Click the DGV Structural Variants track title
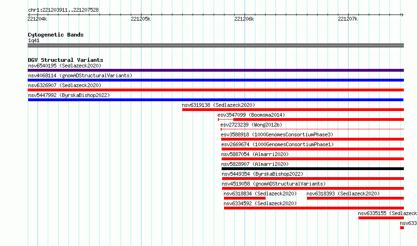Screen dimensions: 417x246 pyautogui.click(x=66, y=60)
